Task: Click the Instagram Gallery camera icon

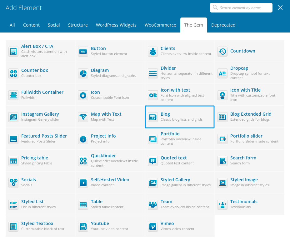Action: (13, 117)
